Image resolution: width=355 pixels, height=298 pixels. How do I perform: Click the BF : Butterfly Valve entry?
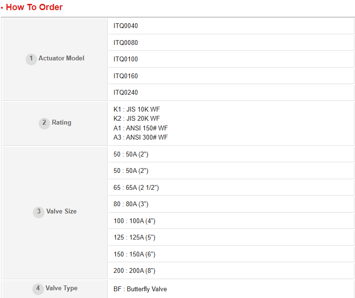(x=140, y=289)
